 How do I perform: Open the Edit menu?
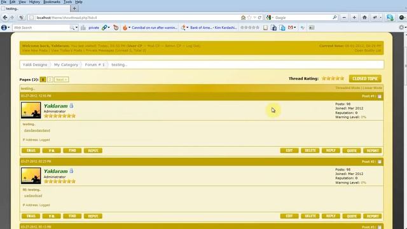(13, 2)
